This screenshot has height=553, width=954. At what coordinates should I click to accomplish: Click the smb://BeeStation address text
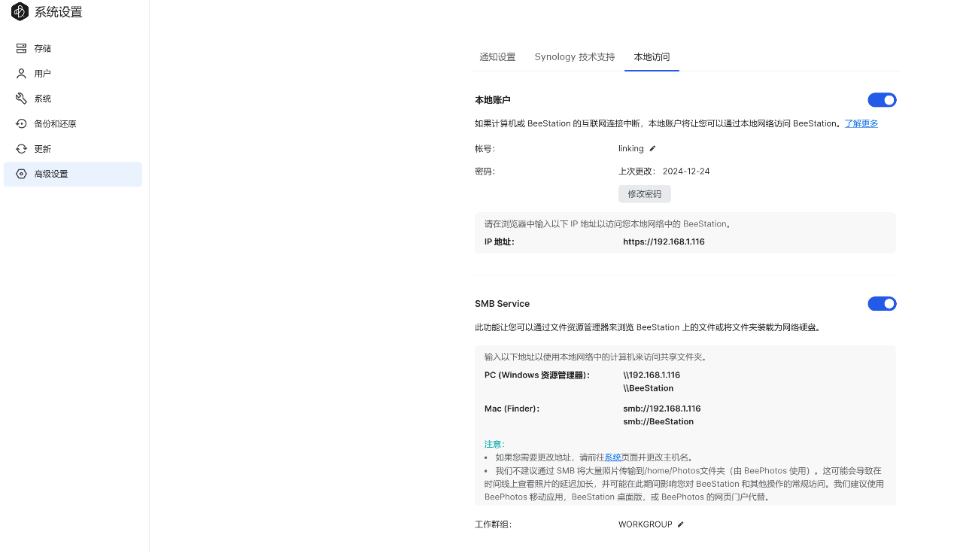[x=658, y=422]
